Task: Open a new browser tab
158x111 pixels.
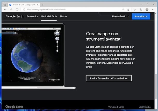Action: [x=42, y=5]
